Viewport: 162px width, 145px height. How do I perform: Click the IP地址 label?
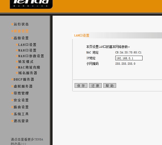[91, 58]
